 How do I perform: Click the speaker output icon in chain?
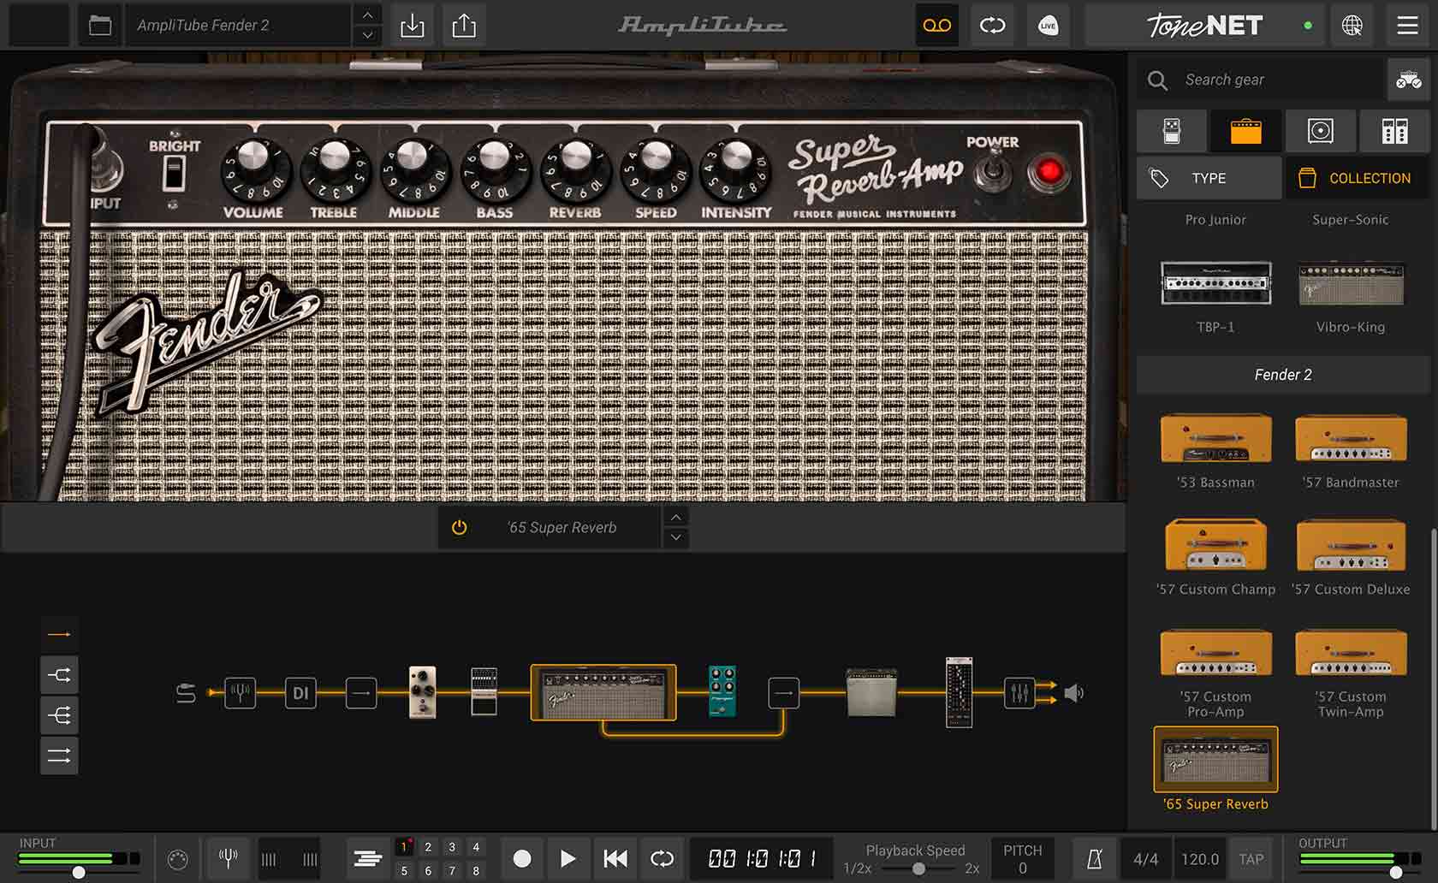point(1073,692)
